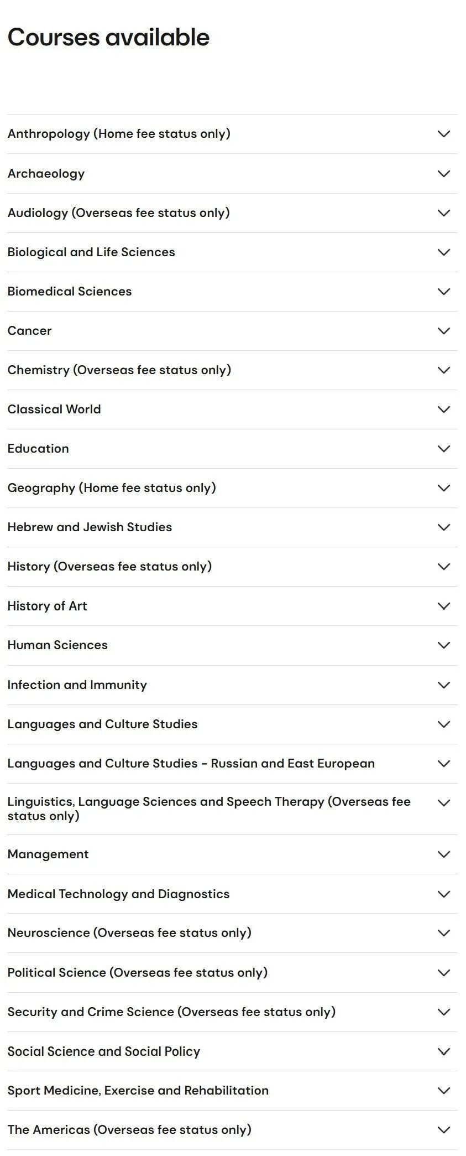Image resolution: width=466 pixels, height=1156 pixels.
Task: Click chevron next to Chemistry
Action: coord(443,370)
